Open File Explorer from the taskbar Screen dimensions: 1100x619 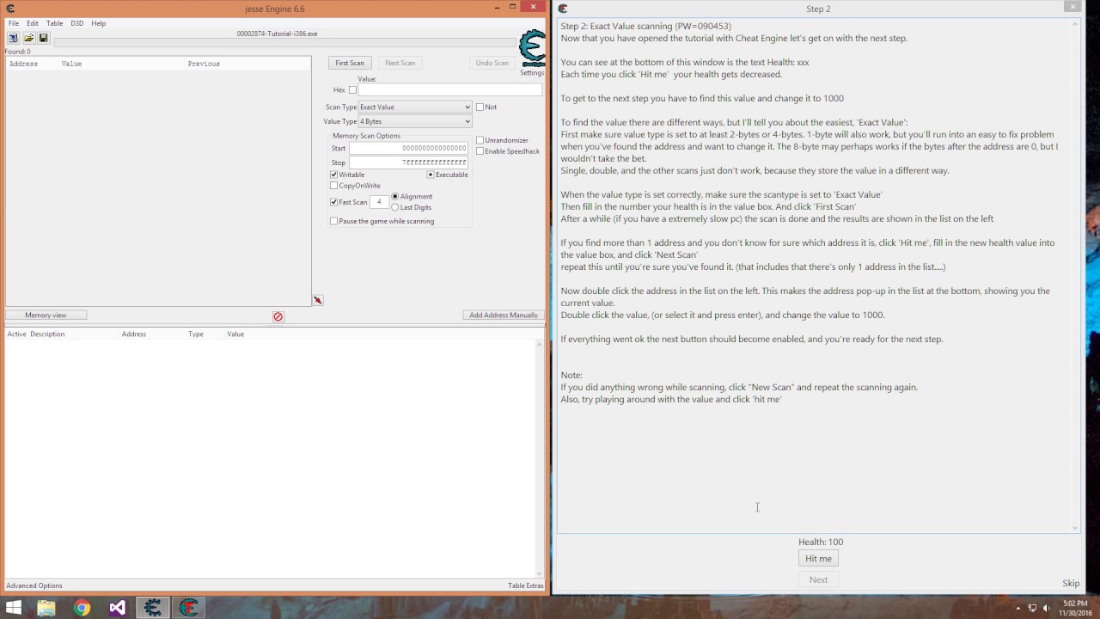pyautogui.click(x=46, y=608)
